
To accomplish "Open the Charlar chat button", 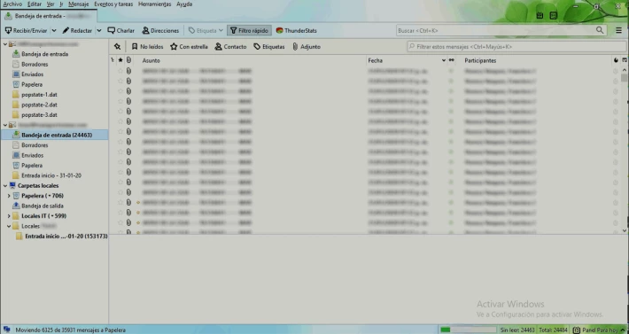I will pos(120,30).
